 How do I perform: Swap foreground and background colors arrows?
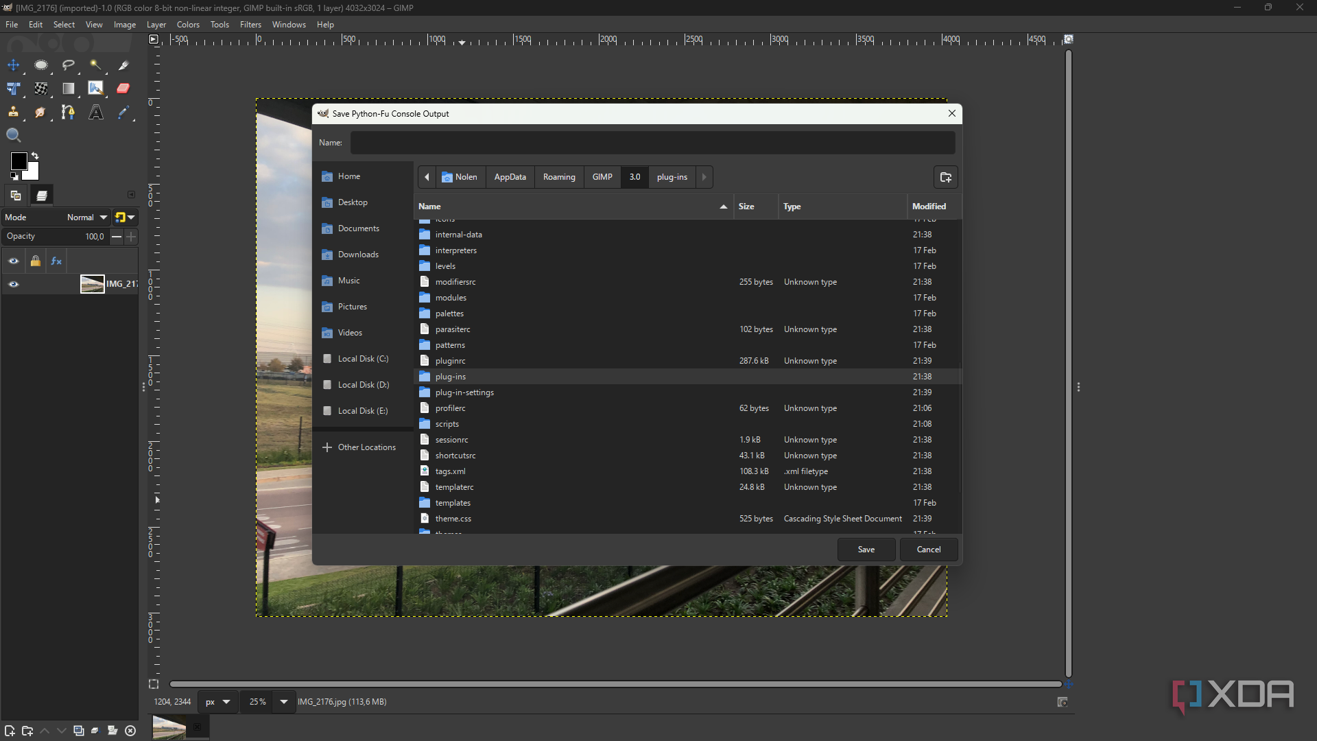point(35,156)
